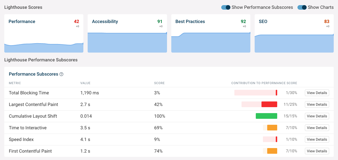Screen dimensions: 338x160
Task: View Details for Cumulative Layout Shift
Action: coord(317,116)
